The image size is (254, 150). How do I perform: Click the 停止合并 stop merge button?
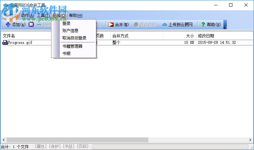point(145,25)
